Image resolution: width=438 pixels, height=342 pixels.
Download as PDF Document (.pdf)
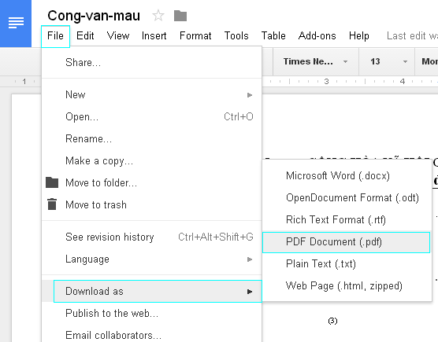tap(347, 242)
